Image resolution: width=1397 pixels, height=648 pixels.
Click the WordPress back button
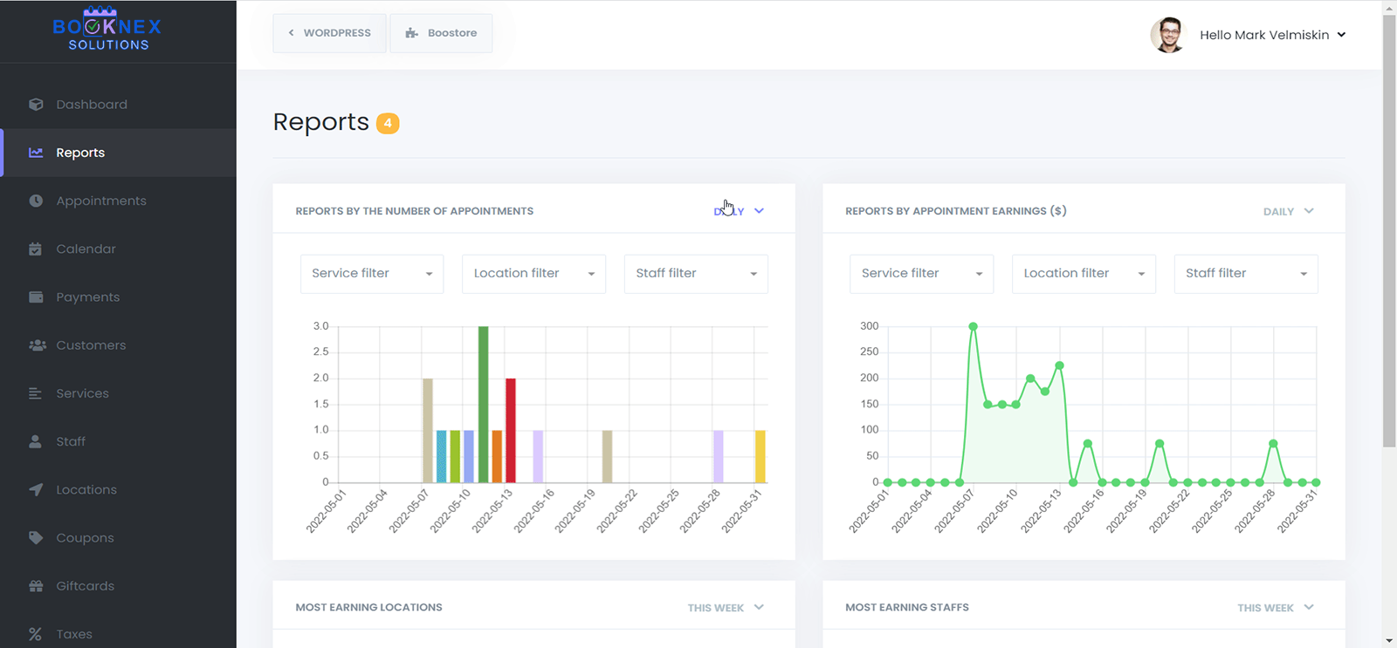coord(329,33)
